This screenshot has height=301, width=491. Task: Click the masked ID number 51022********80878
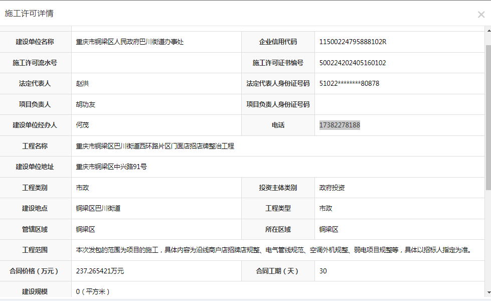pos(349,83)
